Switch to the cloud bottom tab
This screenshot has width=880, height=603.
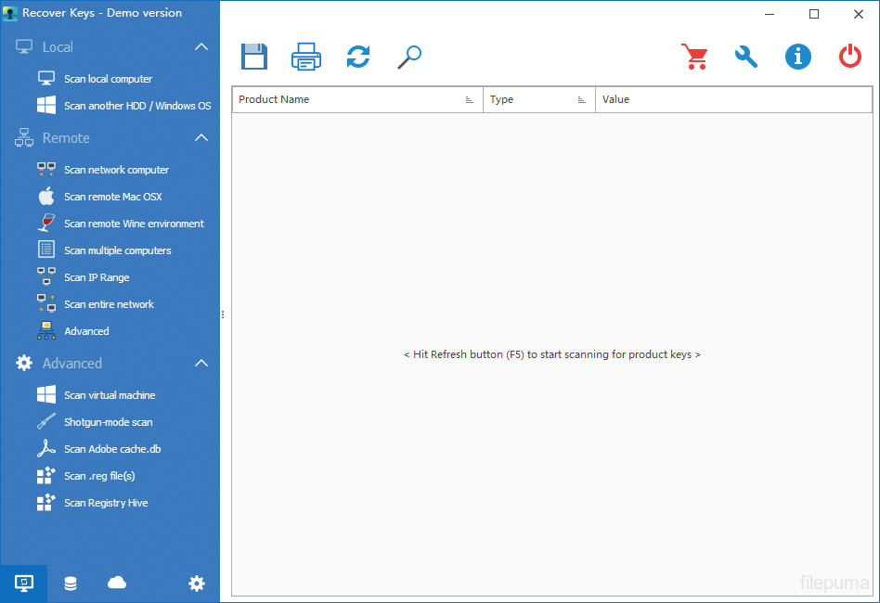pyautogui.click(x=117, y=583)
